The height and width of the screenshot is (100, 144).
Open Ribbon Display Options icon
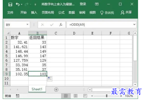point(97,4)
